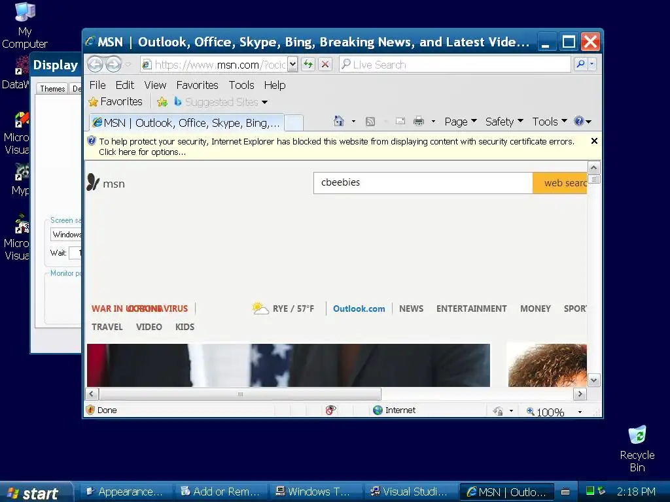Open the VIDEO navigation link
670x502 pixels.
click(x=149, y=327)
